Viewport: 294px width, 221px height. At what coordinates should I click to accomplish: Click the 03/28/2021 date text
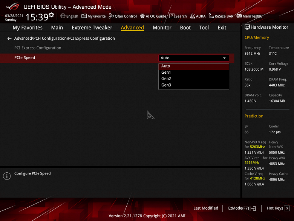pyautogui.click(x=14, y=16)
